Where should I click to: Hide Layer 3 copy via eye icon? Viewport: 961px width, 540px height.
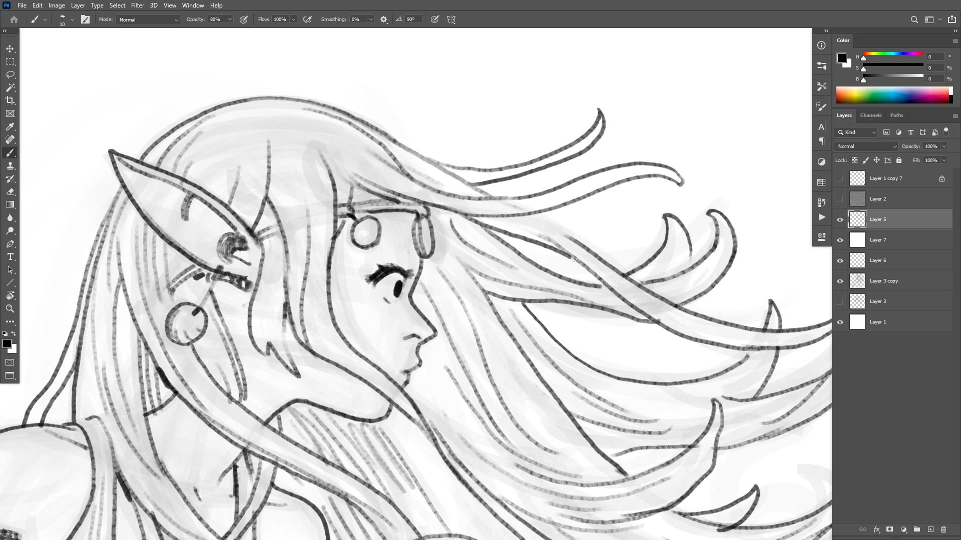(x=840, y=281)
